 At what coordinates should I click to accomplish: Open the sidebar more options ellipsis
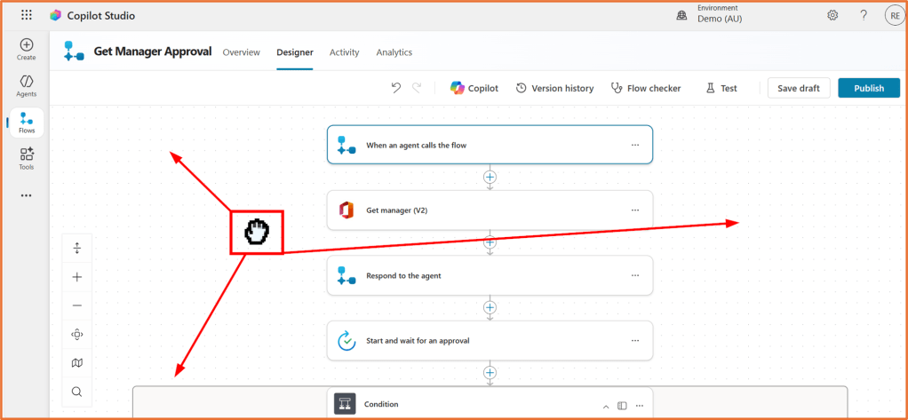(x=26, y=195)
